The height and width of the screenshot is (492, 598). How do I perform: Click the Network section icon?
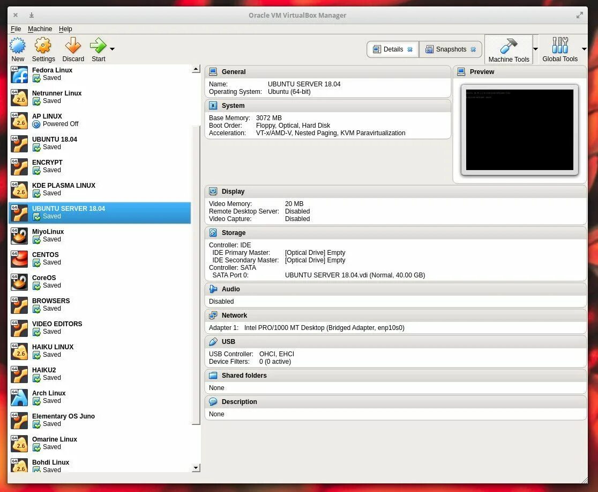213,315
